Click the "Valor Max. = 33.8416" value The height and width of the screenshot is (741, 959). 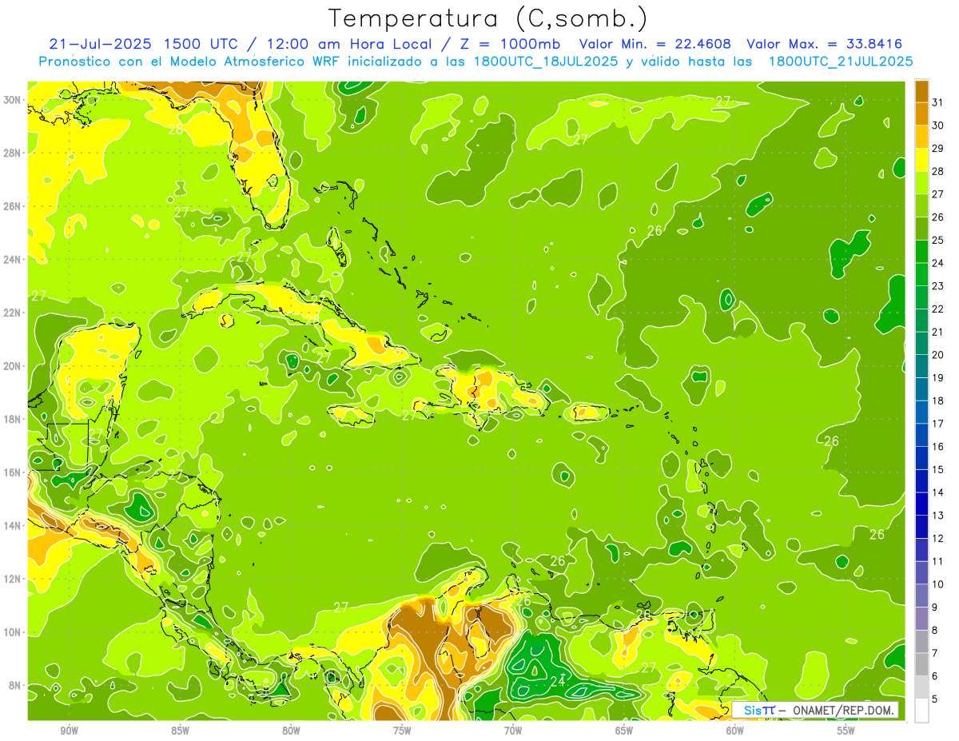[825, 43]
